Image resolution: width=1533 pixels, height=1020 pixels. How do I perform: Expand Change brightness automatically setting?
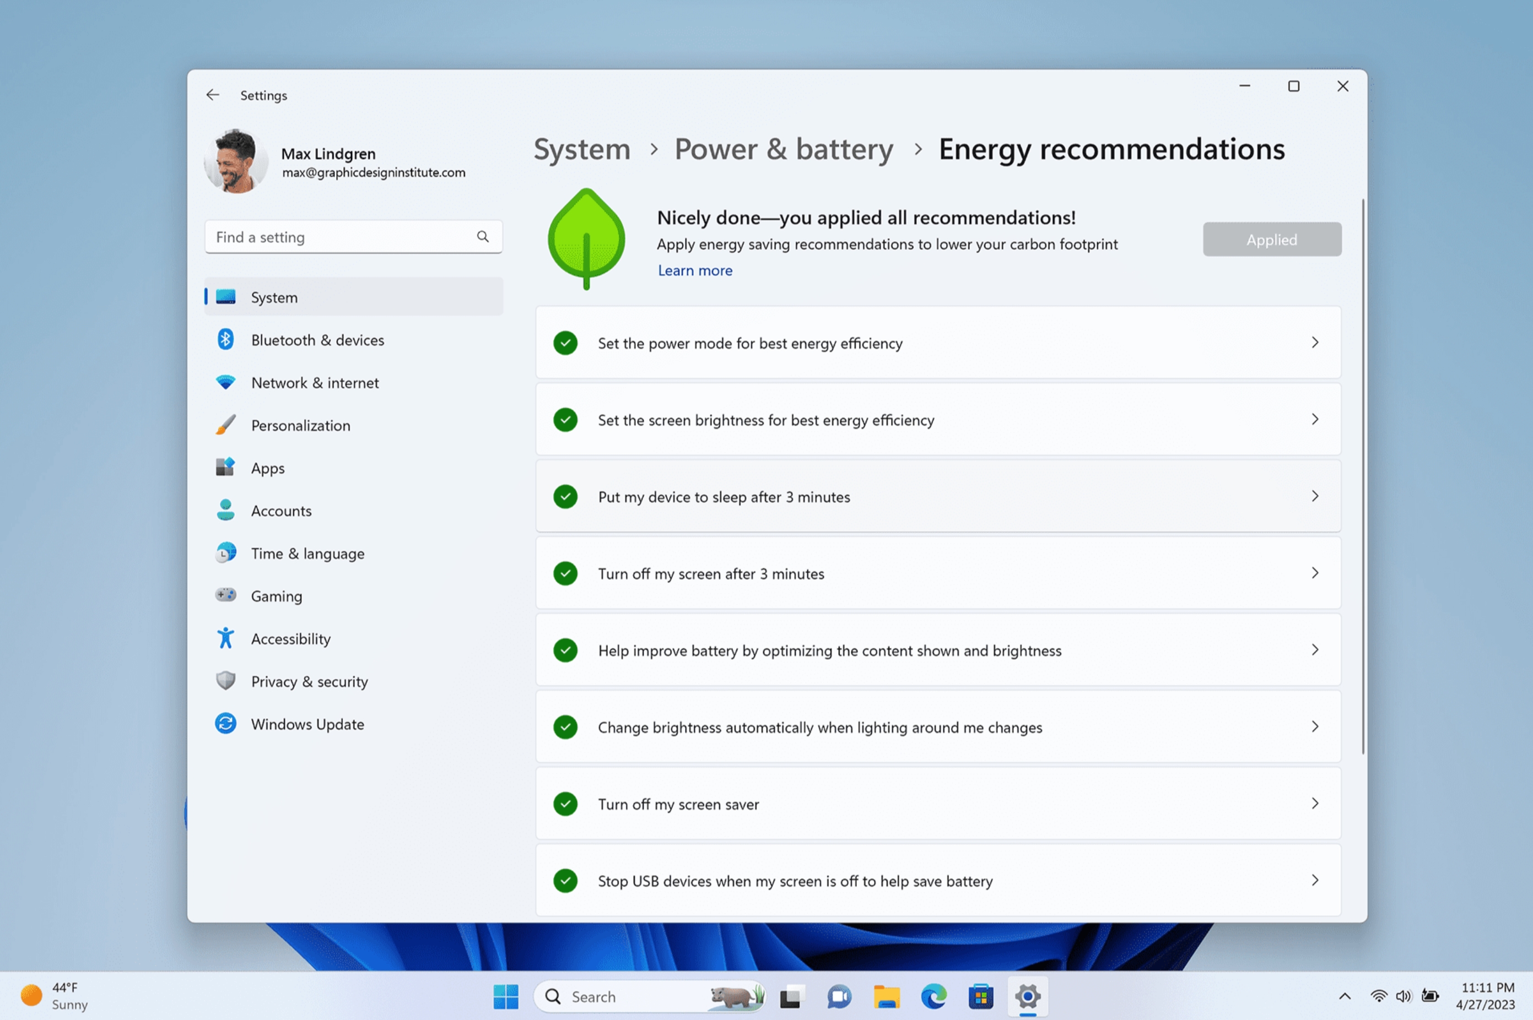(x=1315, y=726)
